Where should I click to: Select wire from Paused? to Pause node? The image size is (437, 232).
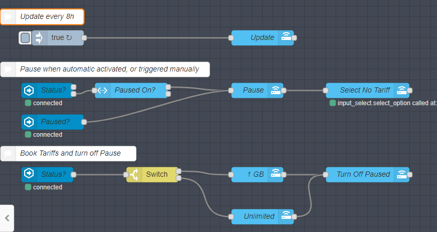click(x=158, y=106)
